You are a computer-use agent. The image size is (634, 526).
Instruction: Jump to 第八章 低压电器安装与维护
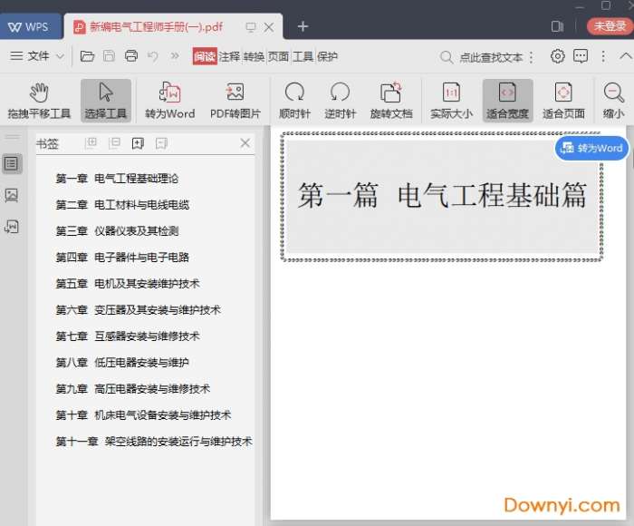(x=122, y=363)
